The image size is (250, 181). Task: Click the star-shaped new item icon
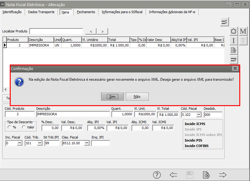(x=234, y=31)
